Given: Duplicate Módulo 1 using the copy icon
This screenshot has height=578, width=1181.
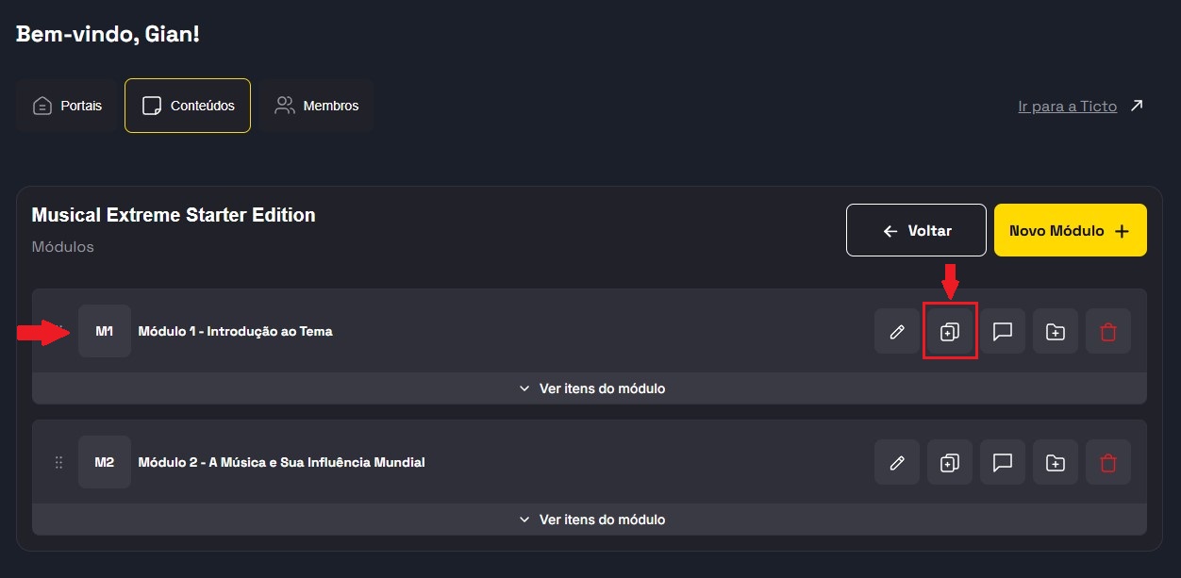Looking at the screenshot, I should click(950, 331).
